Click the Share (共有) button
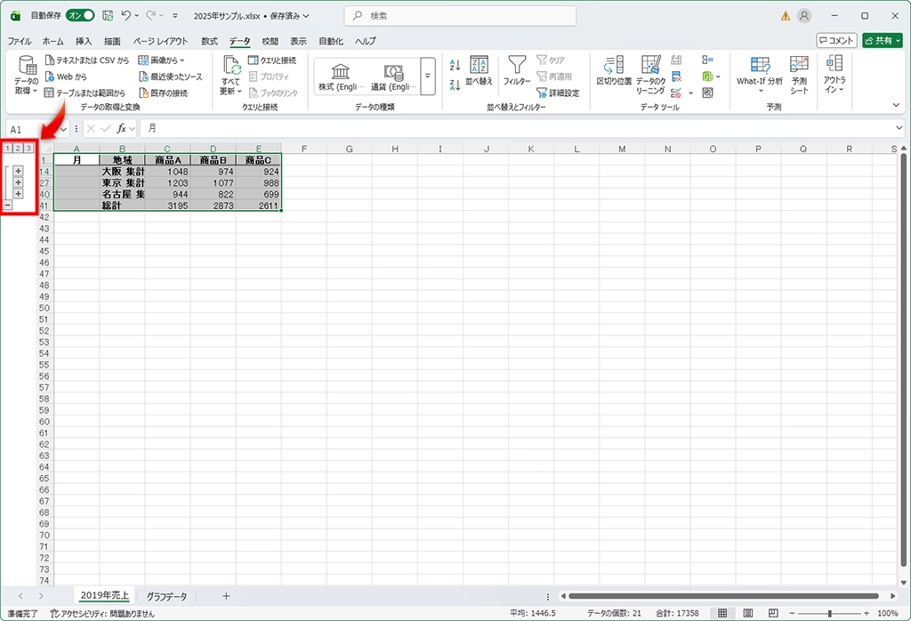Image resolution: width=911 pixels, height=621 pixels. tap(882, 40)
